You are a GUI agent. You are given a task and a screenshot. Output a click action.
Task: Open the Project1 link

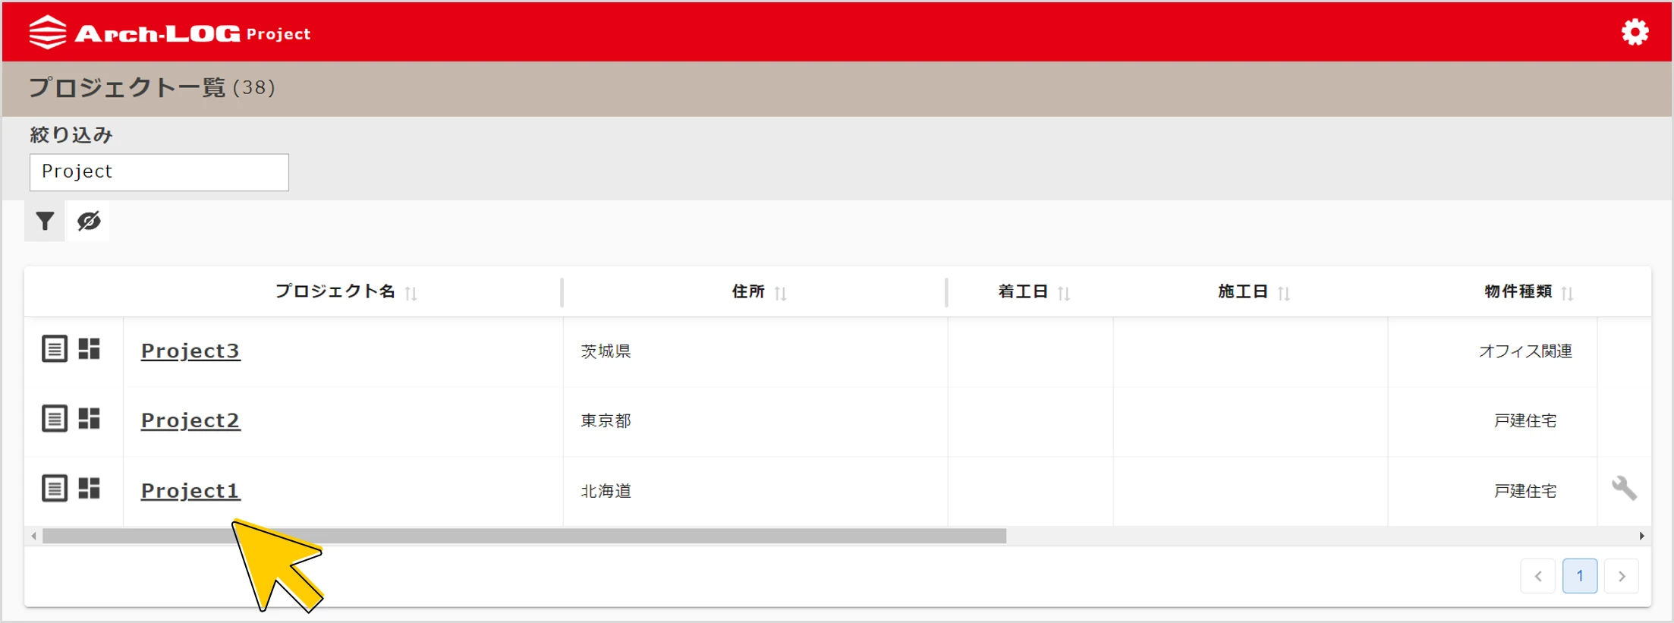(190, 491)
